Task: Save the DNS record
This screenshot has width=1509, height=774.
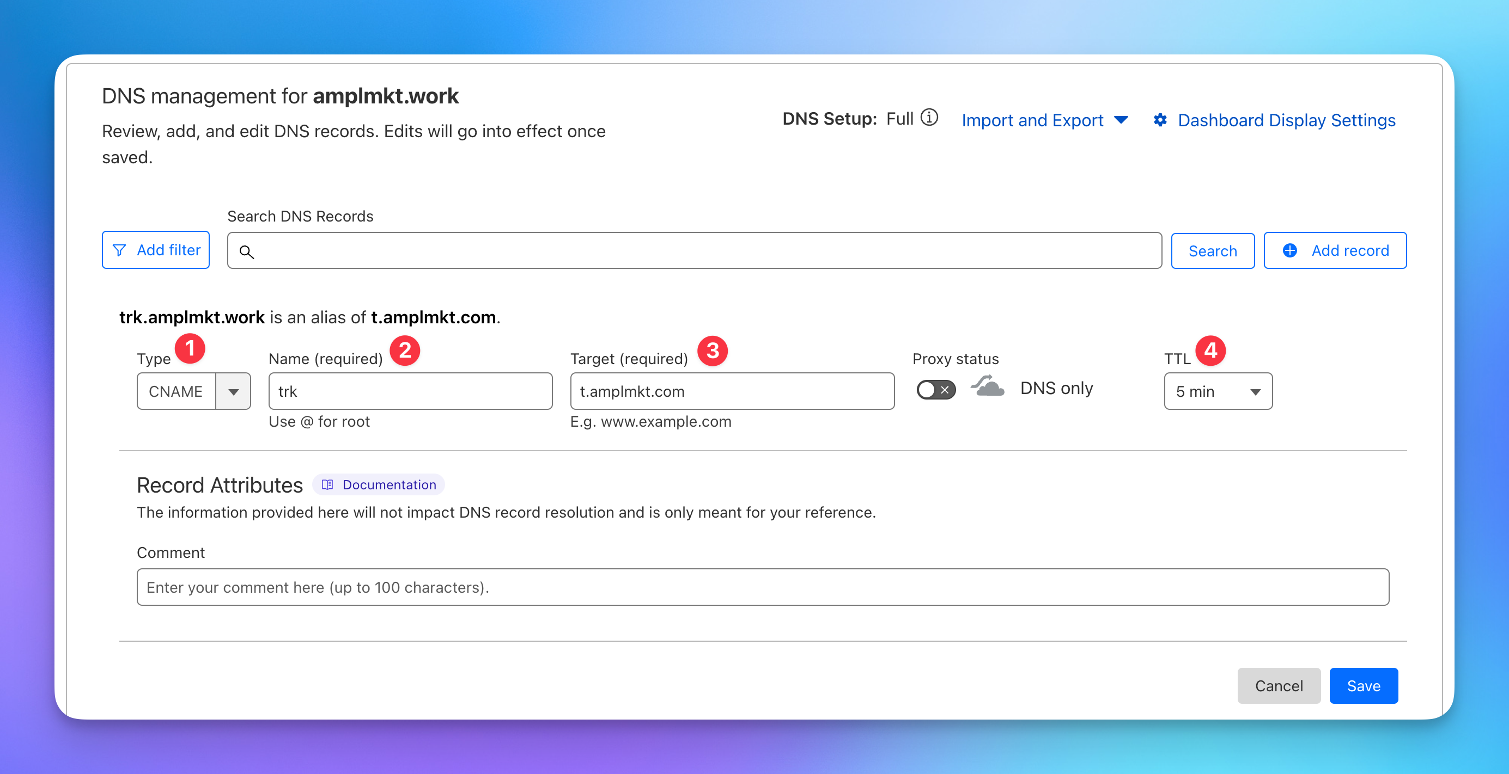Action: (x=1363, y=686)
